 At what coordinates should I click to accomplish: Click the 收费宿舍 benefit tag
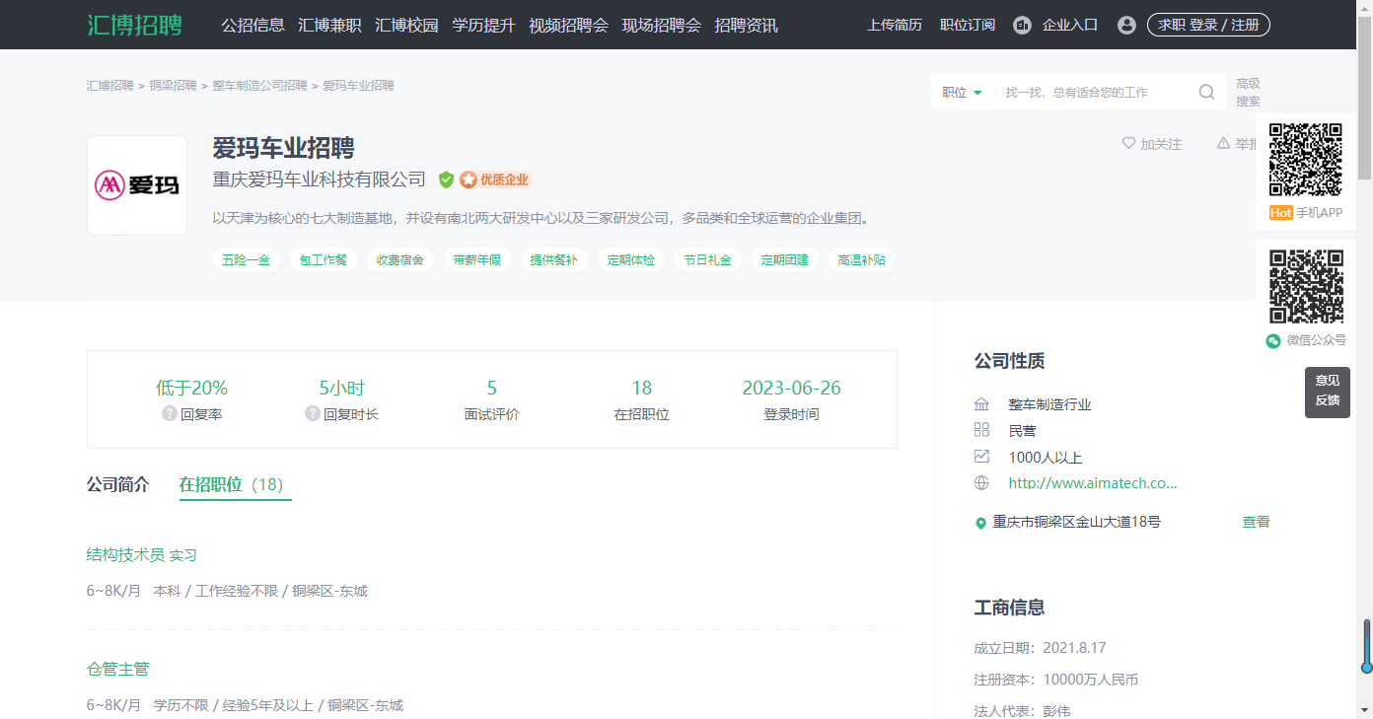(400, 260)
